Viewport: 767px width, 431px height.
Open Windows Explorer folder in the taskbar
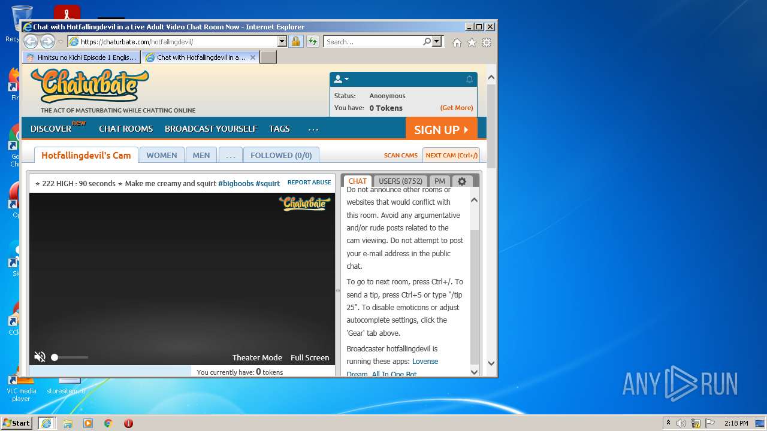pos(68,423)
